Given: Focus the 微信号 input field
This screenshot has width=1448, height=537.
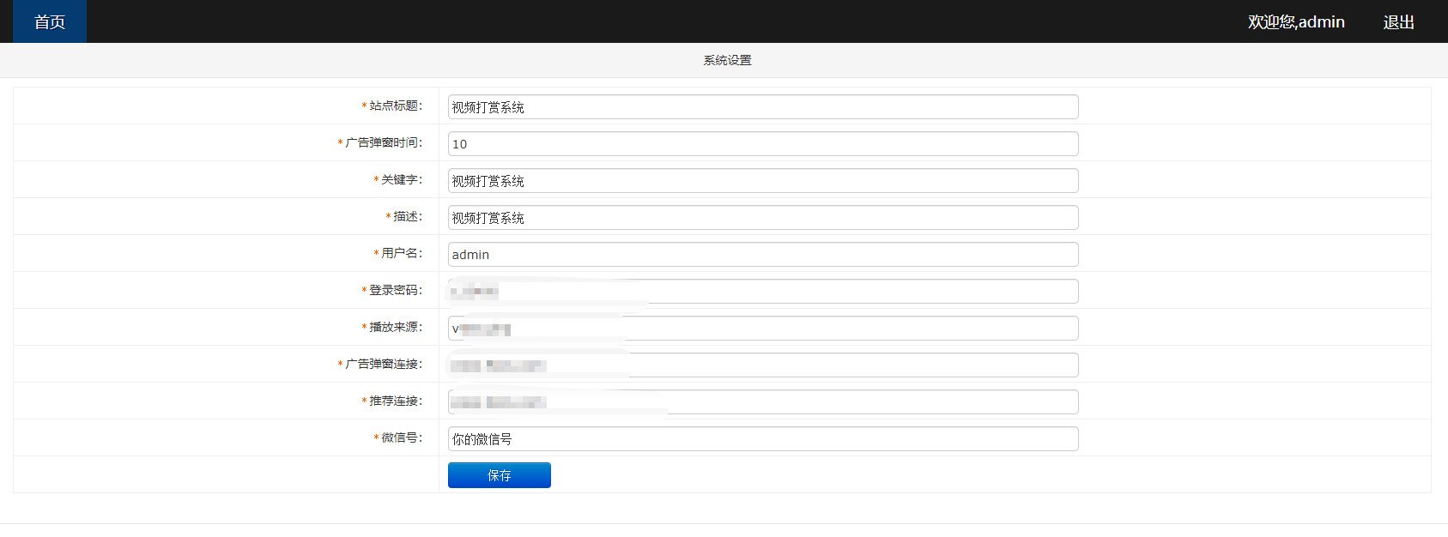Looking at the screenshot, I should point(763,439).
